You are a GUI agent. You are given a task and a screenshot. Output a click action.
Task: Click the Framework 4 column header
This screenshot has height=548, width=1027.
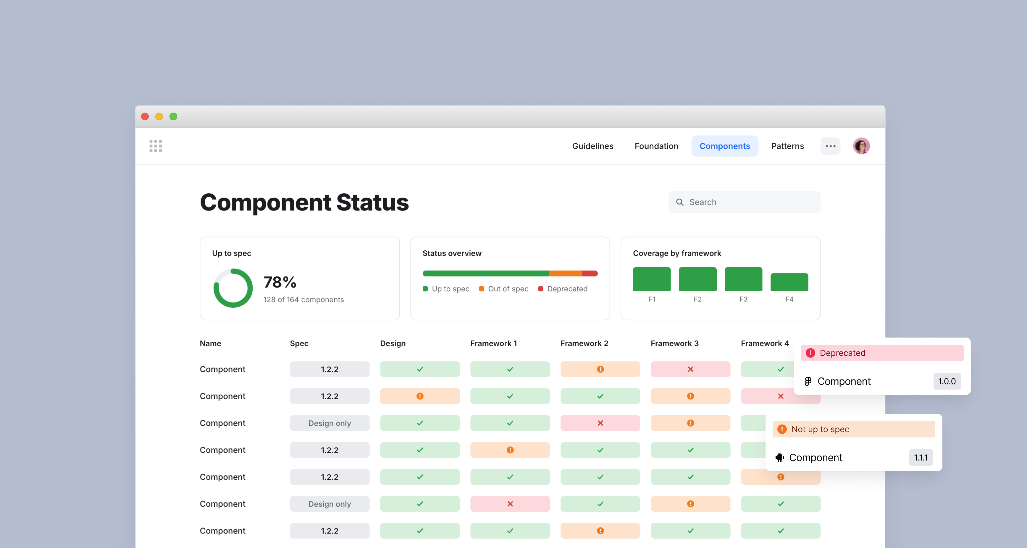pyautogui.click(x=764, y=343)
